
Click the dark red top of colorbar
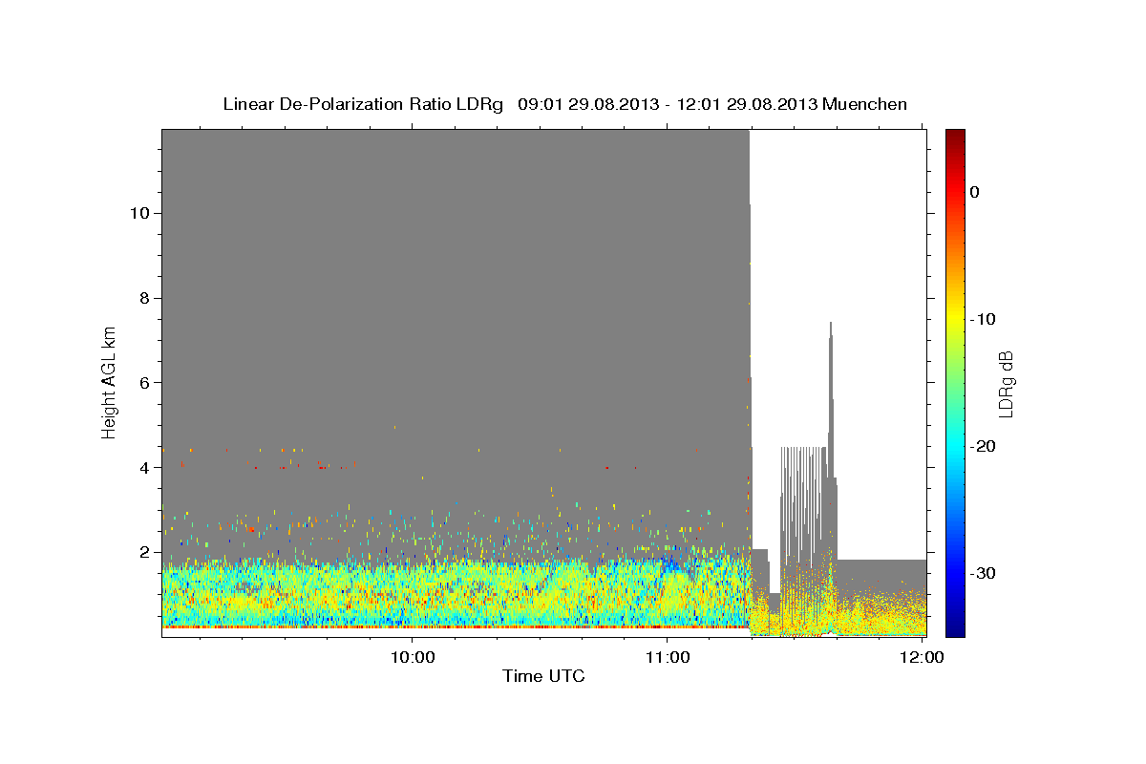pos(955,136)
